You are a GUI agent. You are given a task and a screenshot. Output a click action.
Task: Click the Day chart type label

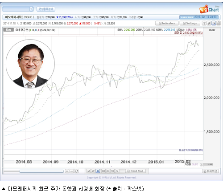pos(8,30)
